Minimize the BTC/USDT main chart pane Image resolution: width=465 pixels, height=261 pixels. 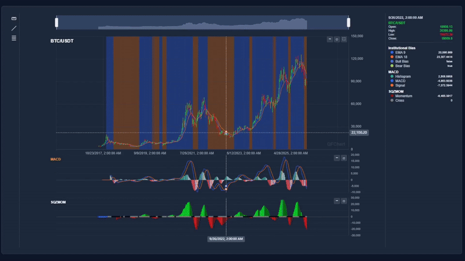click(330, 39)
